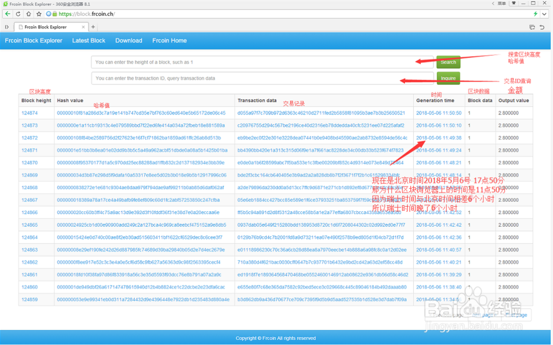Screen dimensions: 553x345
Task: Click the Transaction data column header
Action: pyautogui.click(x=257, y=101)
